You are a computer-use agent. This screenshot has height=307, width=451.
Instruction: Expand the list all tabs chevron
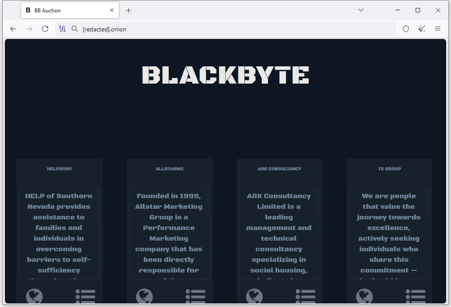coord(361,10)
